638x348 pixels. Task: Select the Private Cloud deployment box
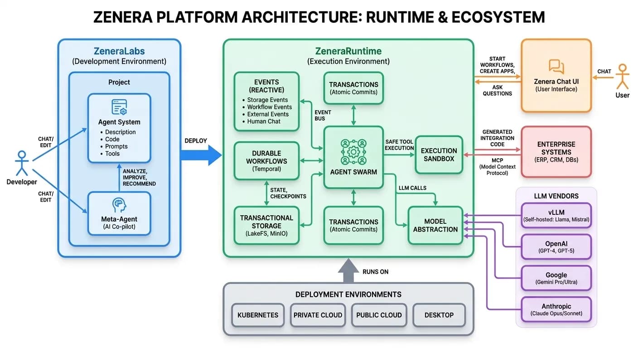pyautogui.click(x=318, y=315)
